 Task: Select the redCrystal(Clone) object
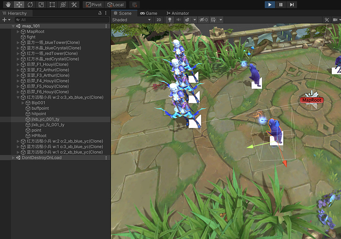coord(53,59)
